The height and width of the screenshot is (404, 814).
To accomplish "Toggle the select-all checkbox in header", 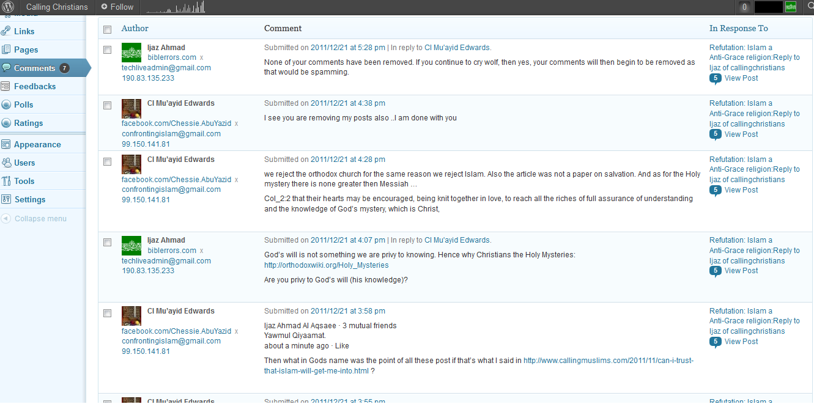I will (108, 29).
